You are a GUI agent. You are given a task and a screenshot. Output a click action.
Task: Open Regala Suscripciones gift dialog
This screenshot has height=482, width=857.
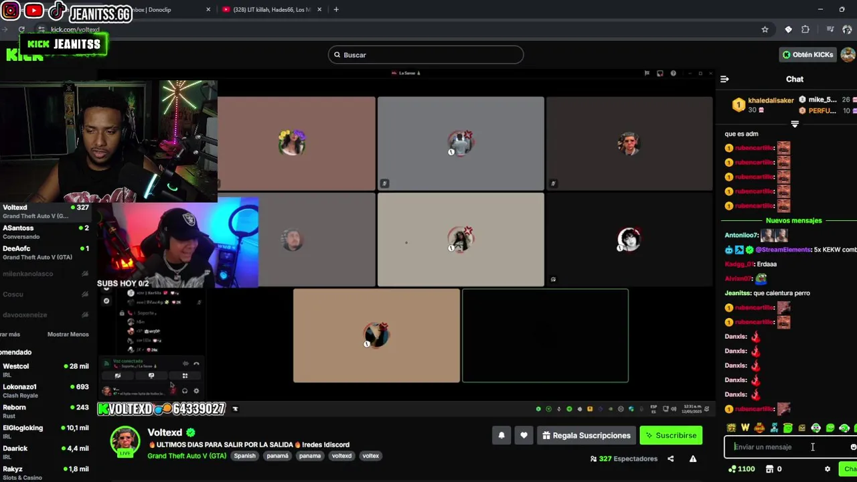click(x=586, y=435)
